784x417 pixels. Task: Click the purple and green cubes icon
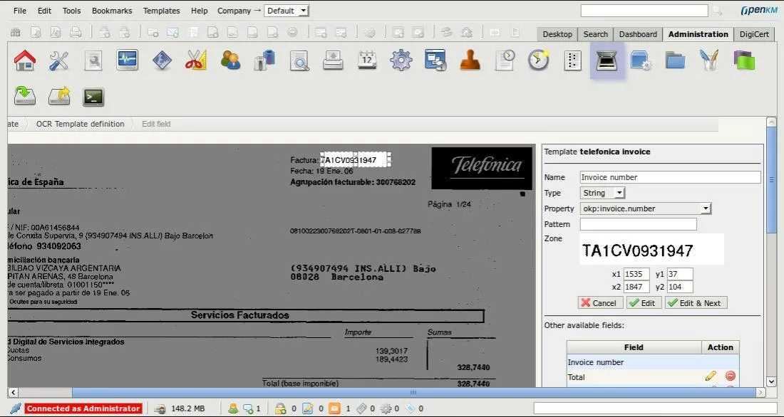tap(744, 60)
